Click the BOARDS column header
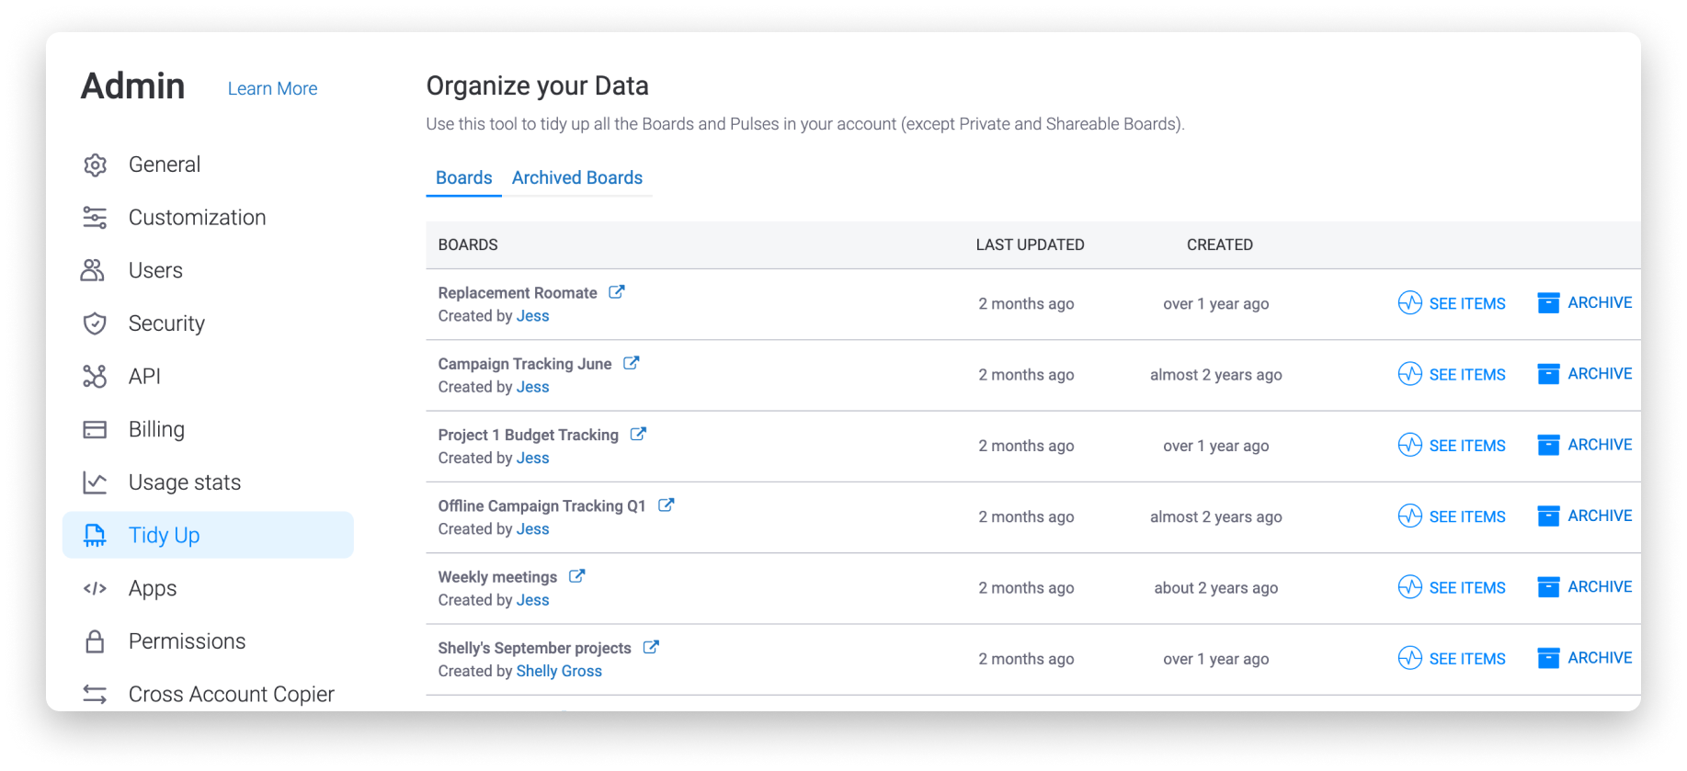This screenshot has height=771, width=1687. (x=468, y=244)
